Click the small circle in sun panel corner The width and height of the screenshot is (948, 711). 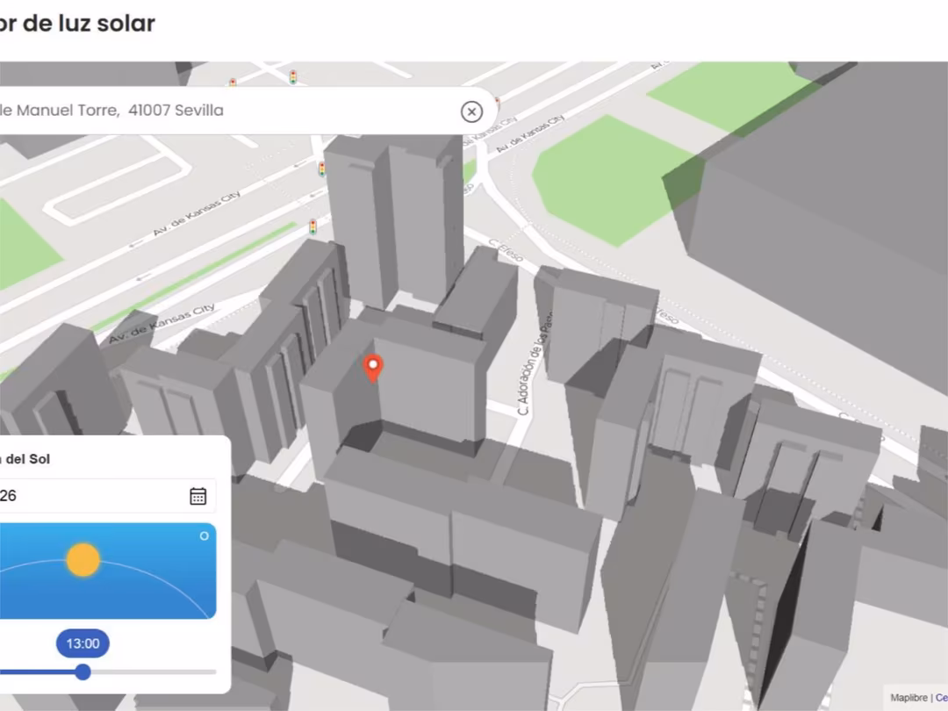point(204,535)
